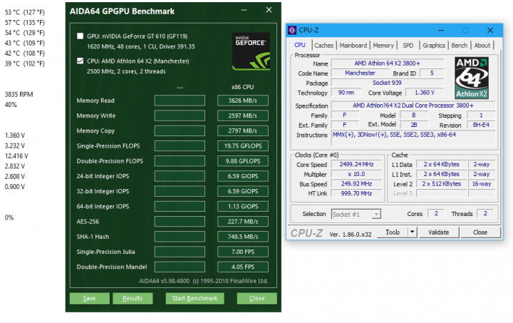The height and width of the screenshot is (323, 513).
Task: Open the Tools dropdown arrow in CPU-Z
Action: point(413,232)
